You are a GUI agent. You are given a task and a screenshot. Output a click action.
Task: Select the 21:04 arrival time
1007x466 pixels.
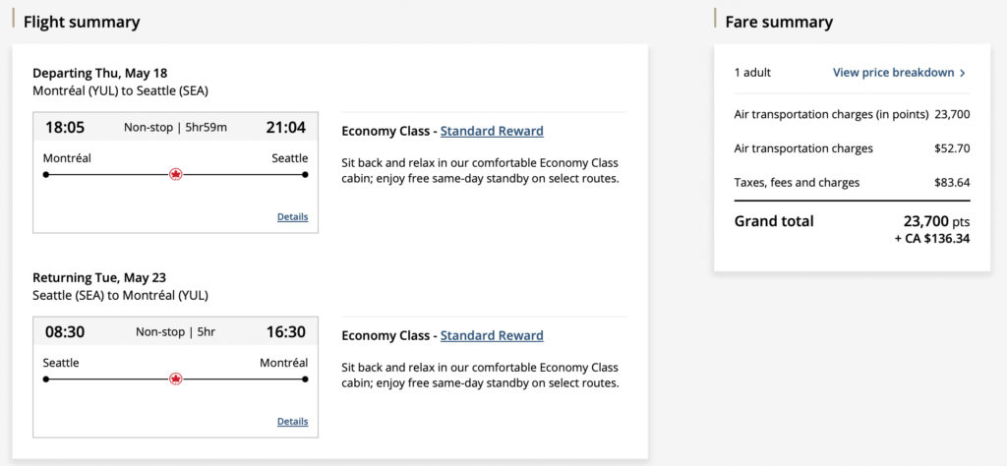coord(286,127)
